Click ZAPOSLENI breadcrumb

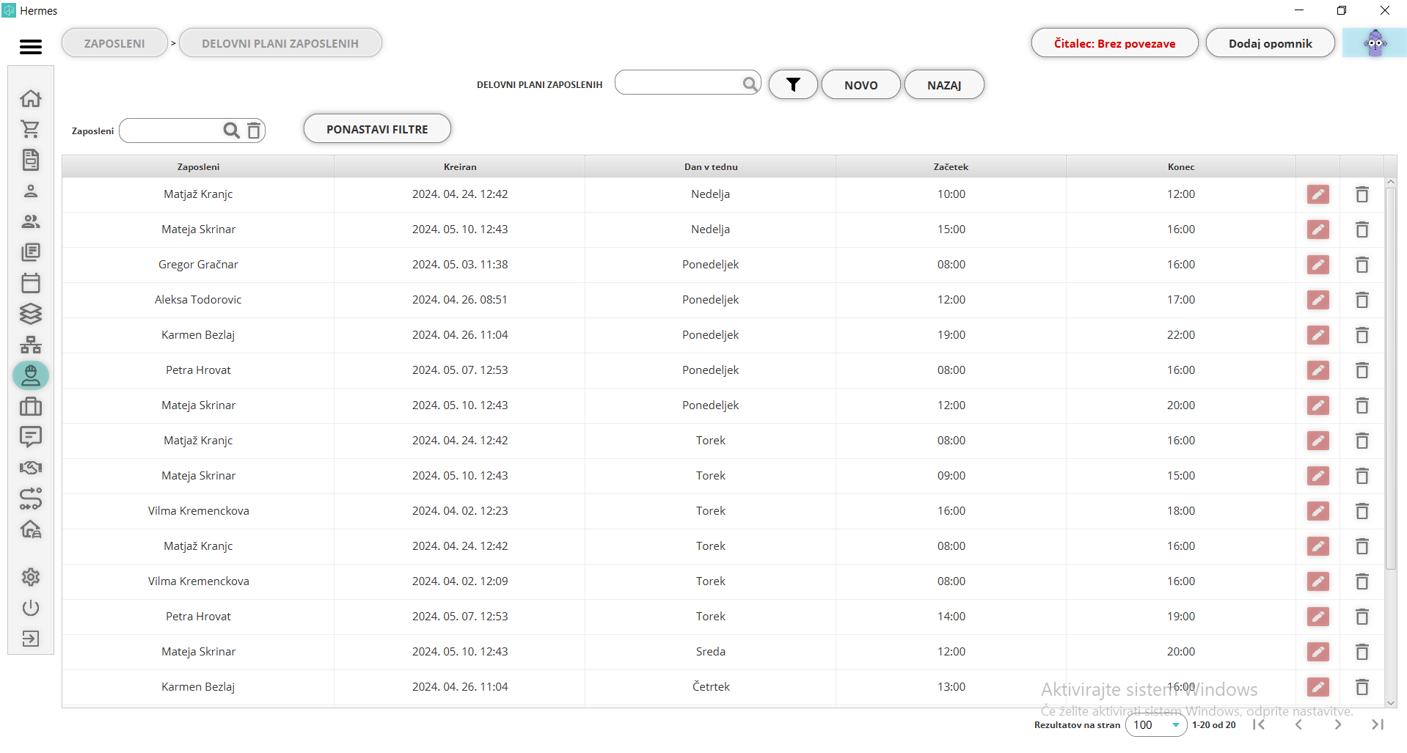[114, 43]
